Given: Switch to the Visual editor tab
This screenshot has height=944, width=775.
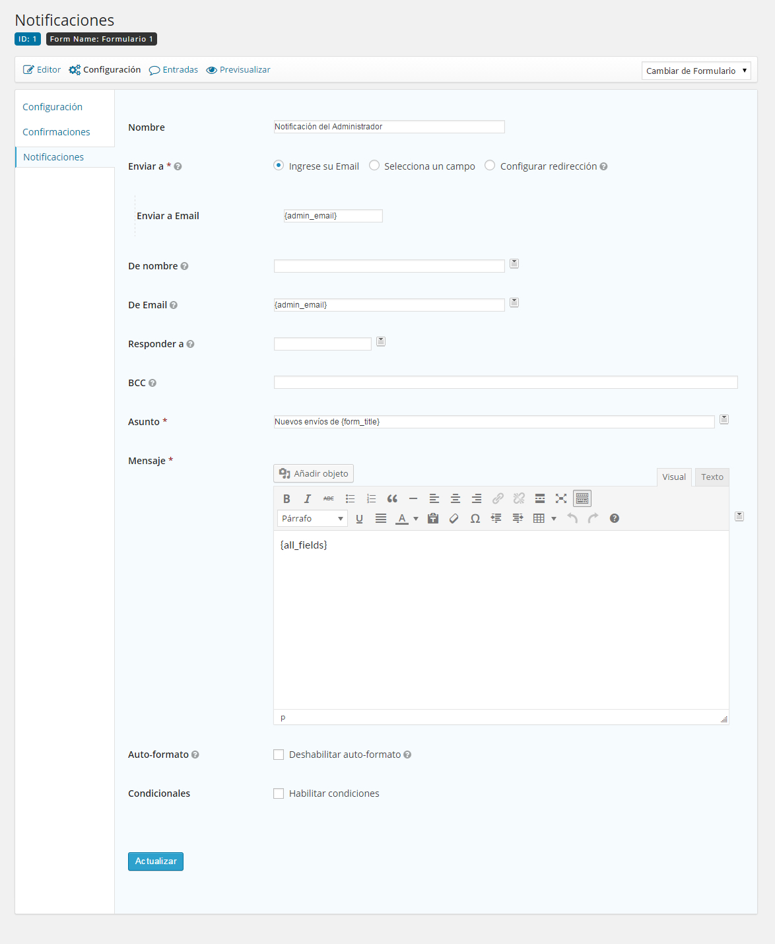Looking at the screenshot, I should click(x=674, y=477).
